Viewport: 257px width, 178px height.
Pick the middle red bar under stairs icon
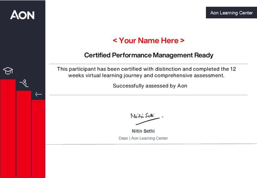click(x=24, y=134)
